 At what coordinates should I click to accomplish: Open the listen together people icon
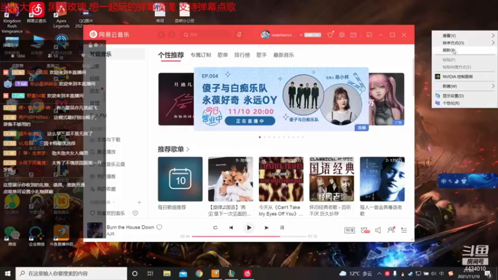click(391, 230)
